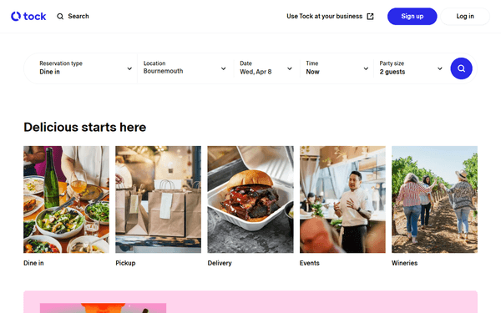The height and width of the screenshot is (313, 501).
Task: Click the magnifier icon beside Search
Action: 60,17
